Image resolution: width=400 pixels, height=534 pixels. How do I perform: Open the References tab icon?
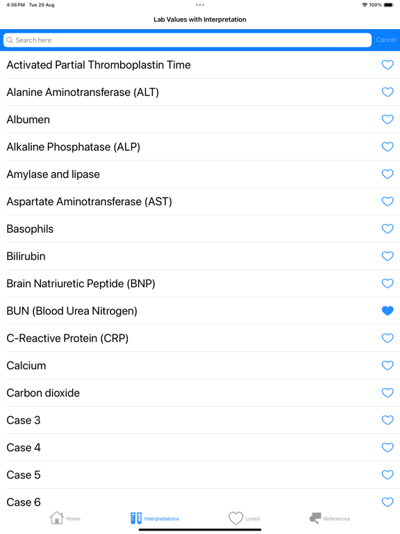[315, 518]
